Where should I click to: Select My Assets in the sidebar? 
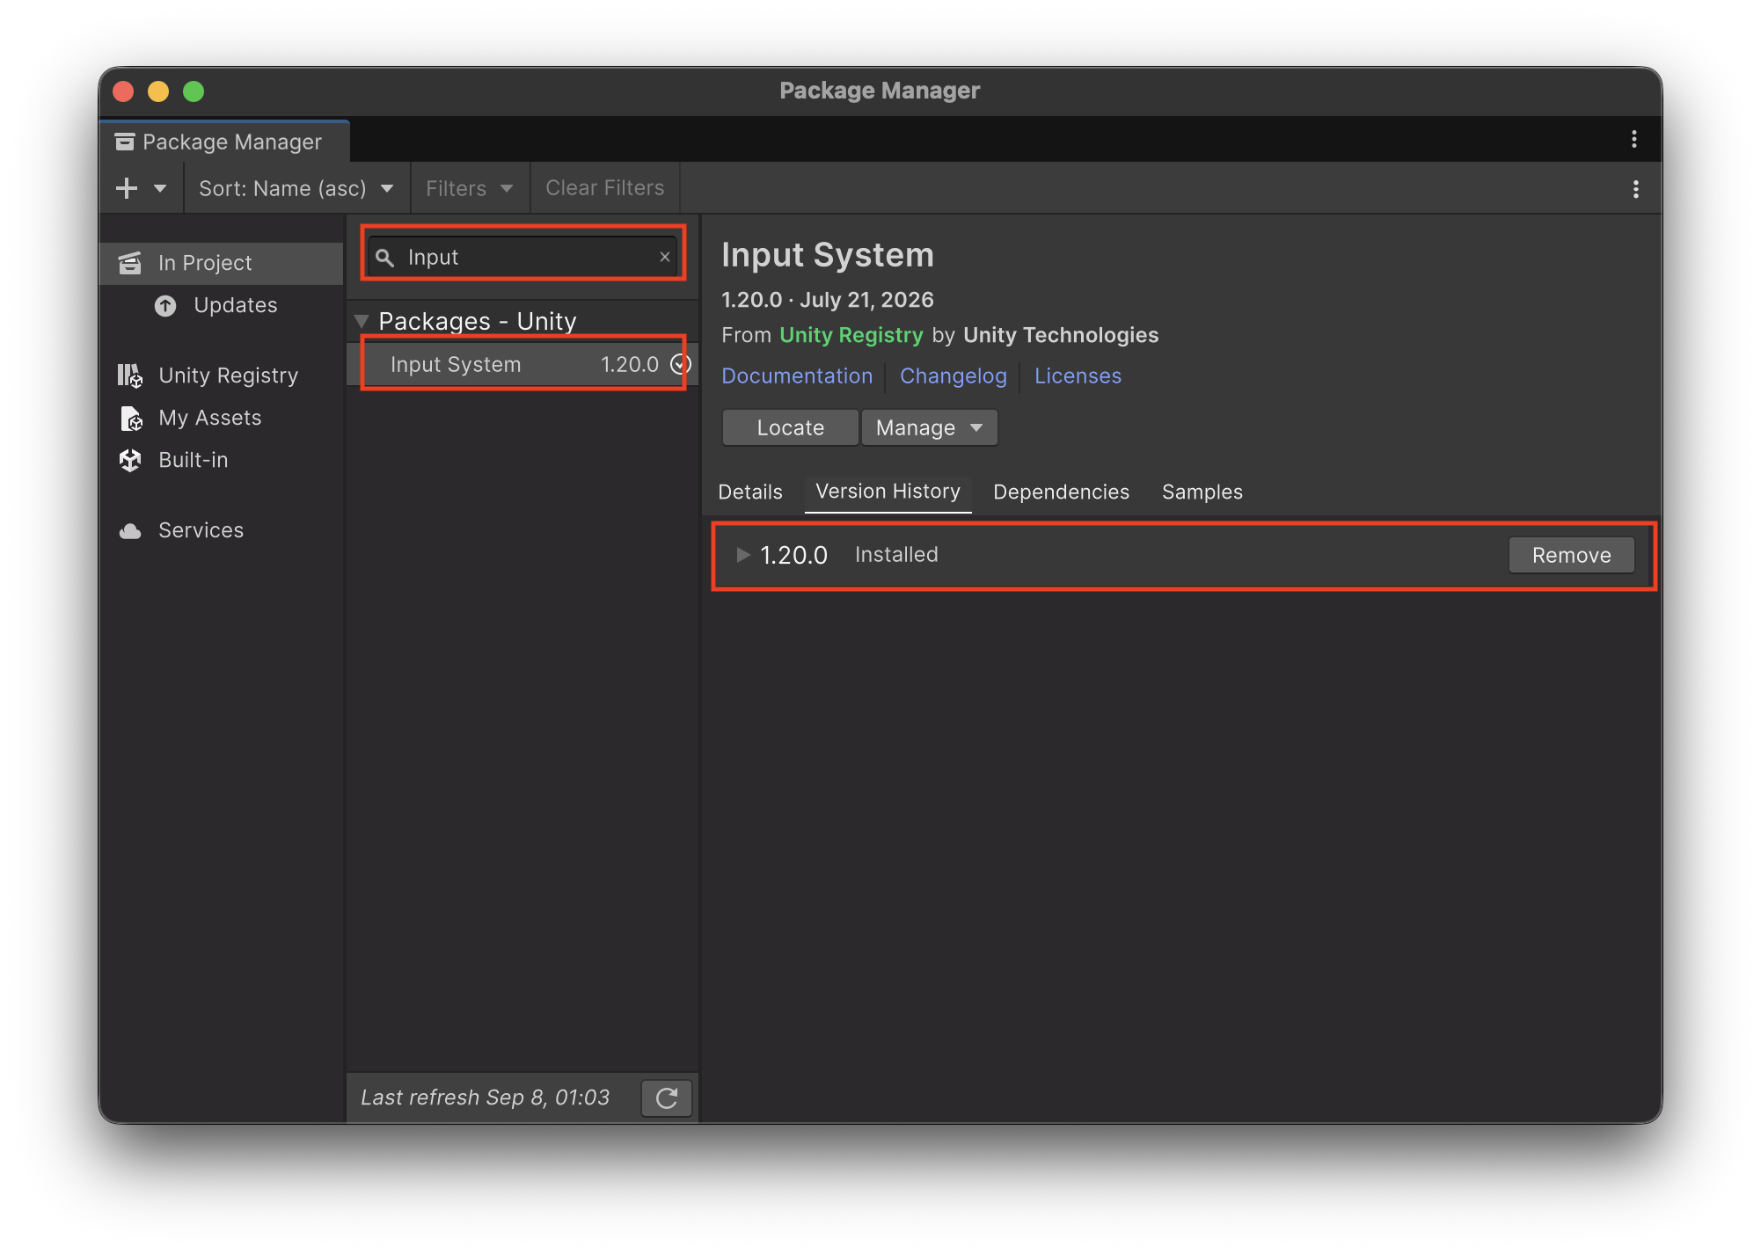(222, 418)
